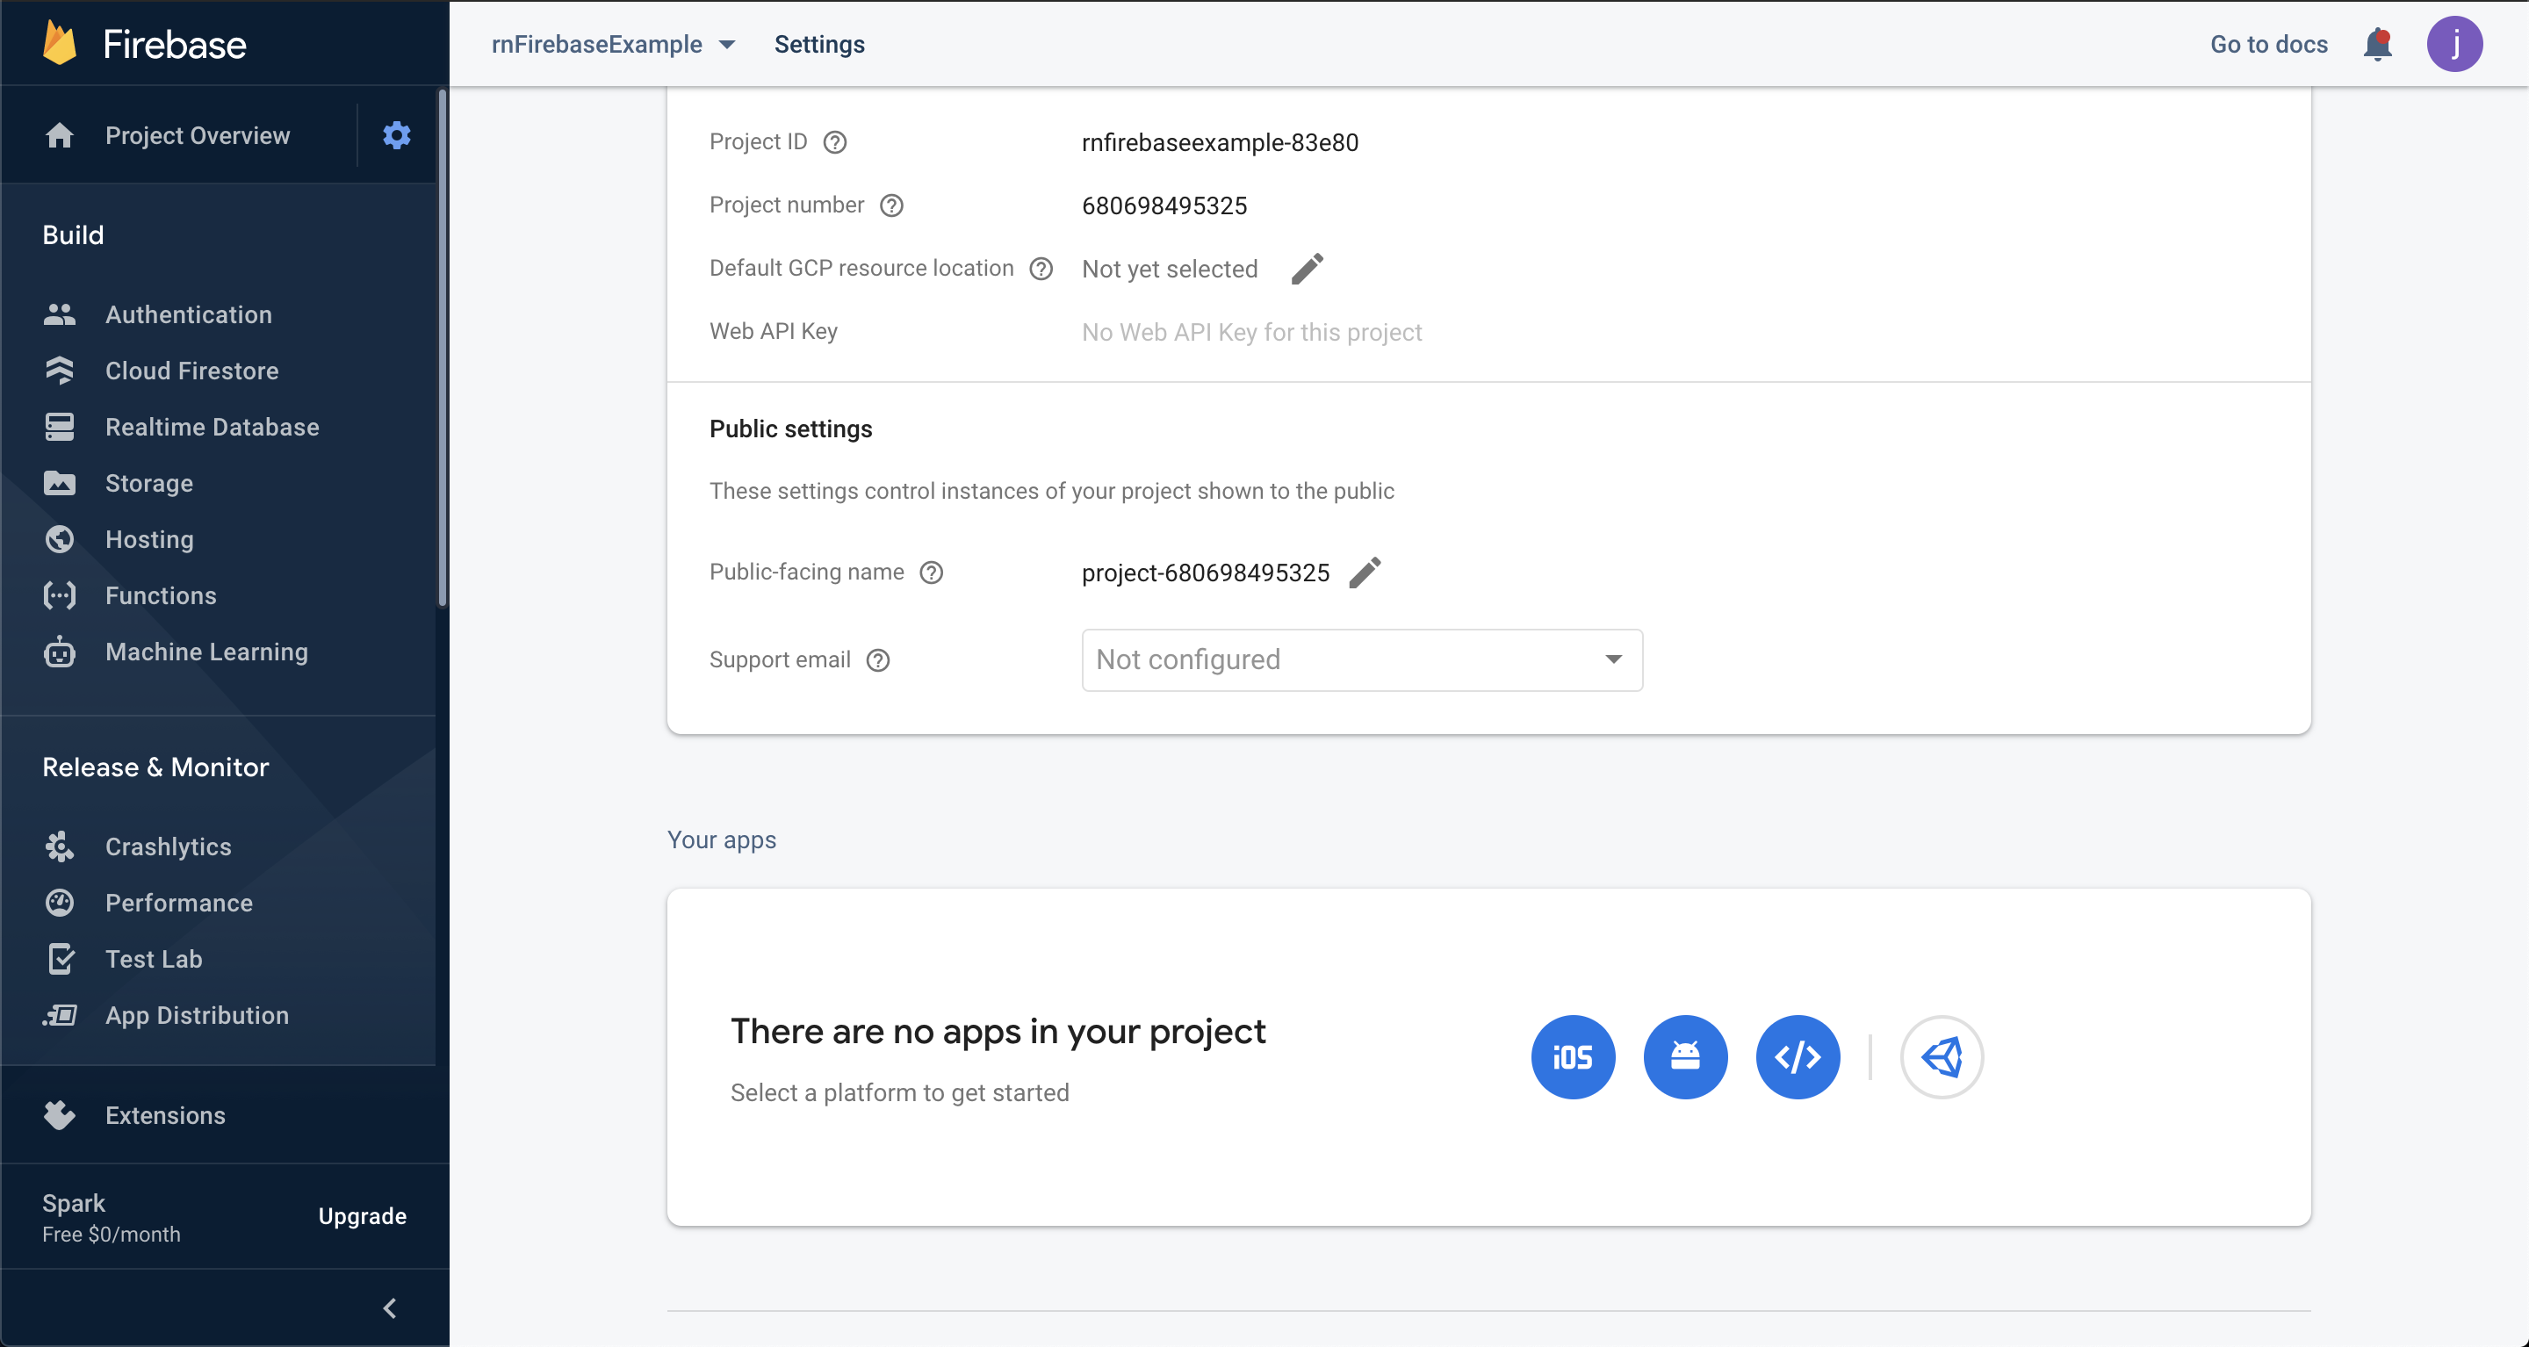Open Authentication from the Build menu
2529x1347 pixels.
pyautogui.click(x=189, y=314)
